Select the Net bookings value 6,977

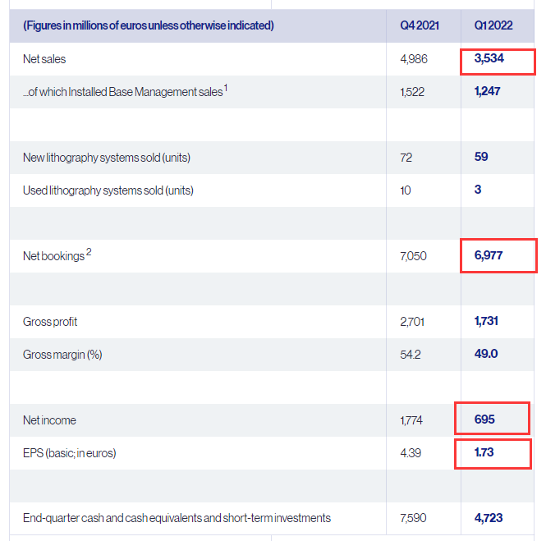pyautogui.click(x=491, y=256)
